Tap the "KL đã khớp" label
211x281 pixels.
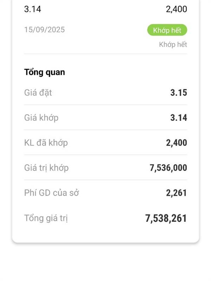pyautogui.click(x=46, y=143)
